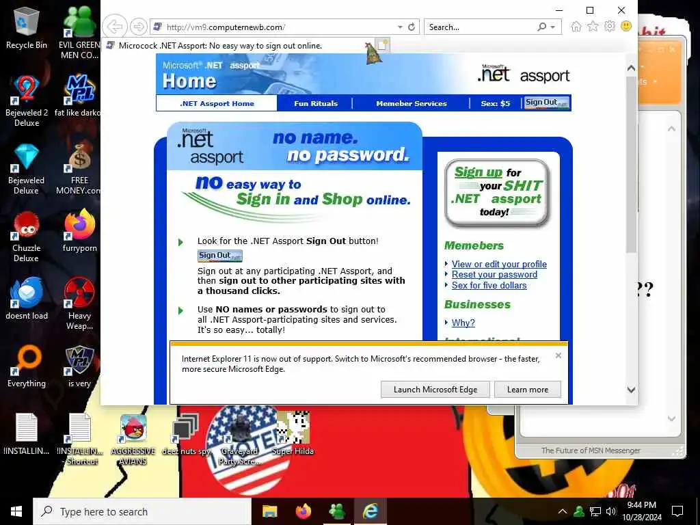Dismiss the IE out of support notification

click(x=558, y=355)
